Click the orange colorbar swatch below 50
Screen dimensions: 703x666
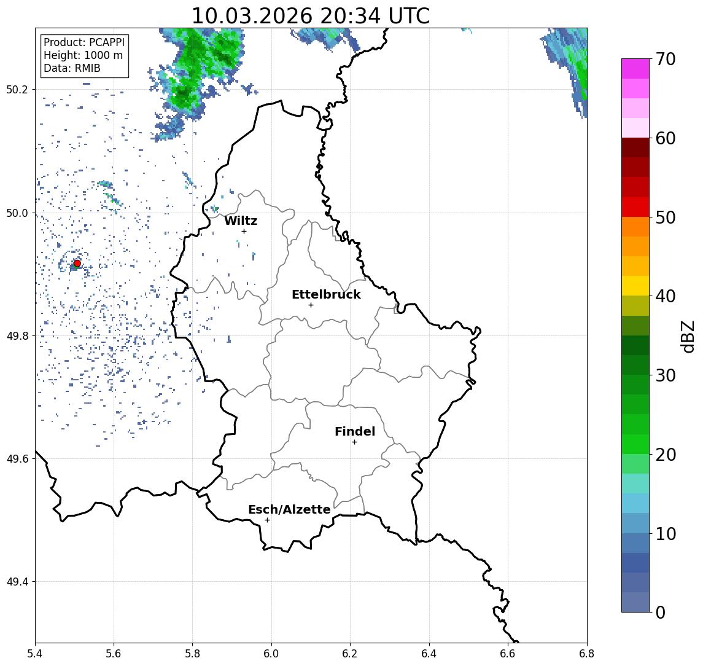click(635, 227)
